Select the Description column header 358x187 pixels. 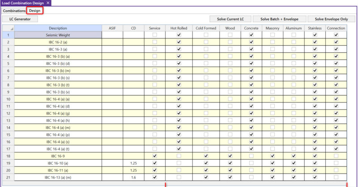(x=58, y=28)
